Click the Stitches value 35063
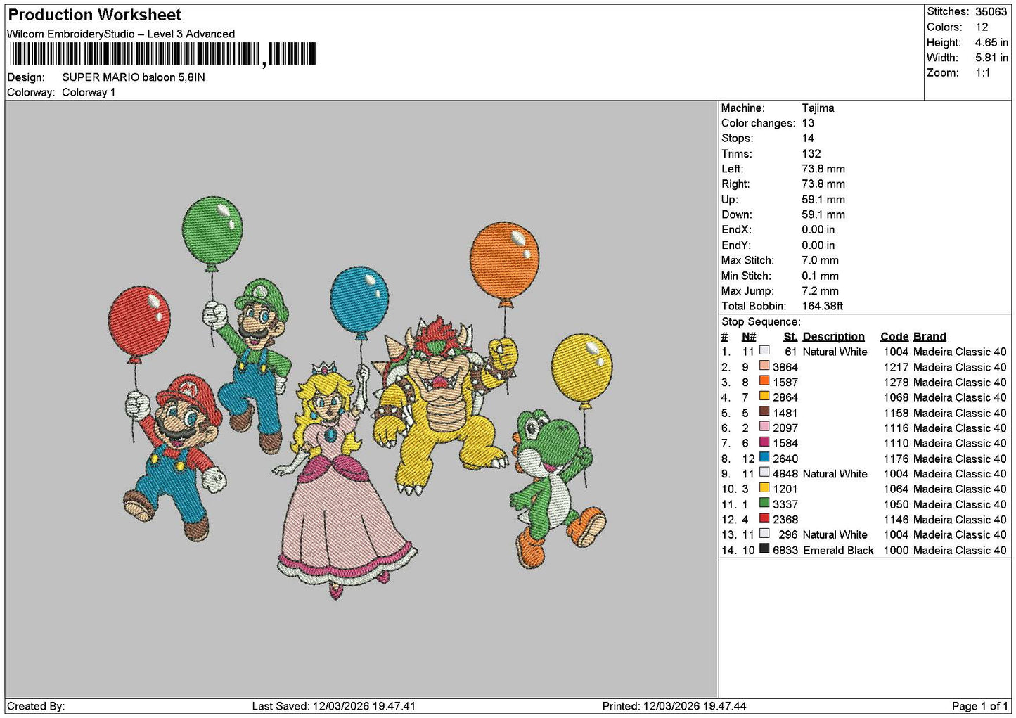The width and height of the screenshot is (1016, 718). 991,11
